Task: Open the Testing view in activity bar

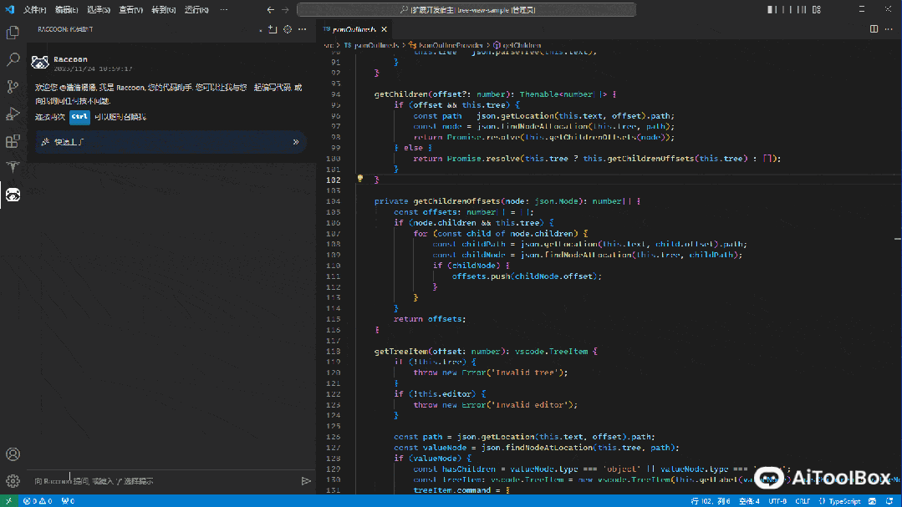Action: point(13,167)
